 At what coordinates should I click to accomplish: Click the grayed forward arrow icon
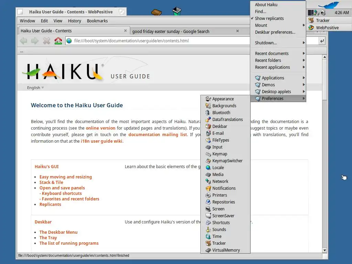point(35,41)
